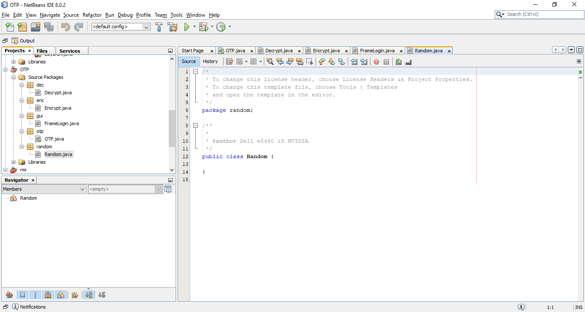This screenshot has height=312, width=585.
Task: Collapse the license header comment fold
Action: (x=196, y=71)
